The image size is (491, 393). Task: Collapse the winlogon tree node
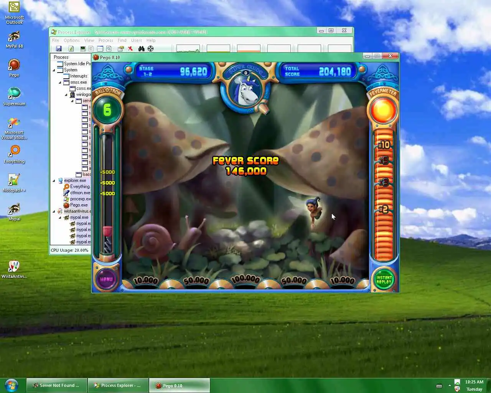click(x=66, y=95)
